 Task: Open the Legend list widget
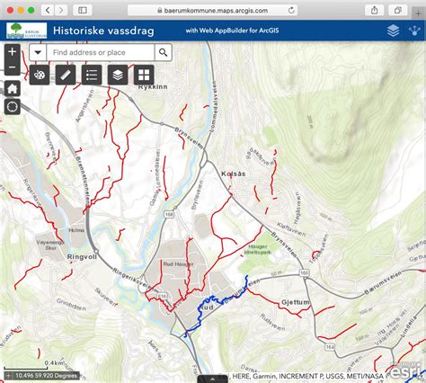[x=92, y=75]
